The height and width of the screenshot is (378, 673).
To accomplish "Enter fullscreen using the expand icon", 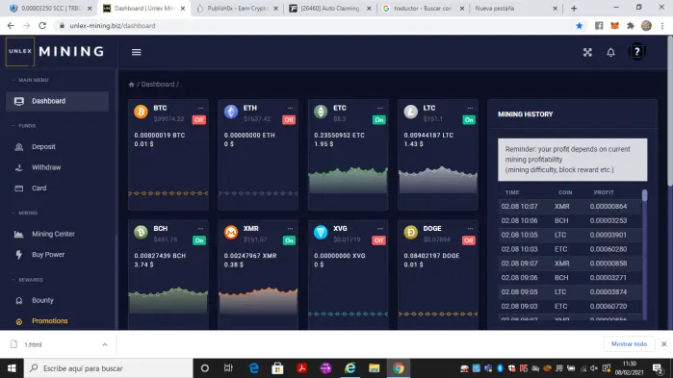I will pos(587,52).
